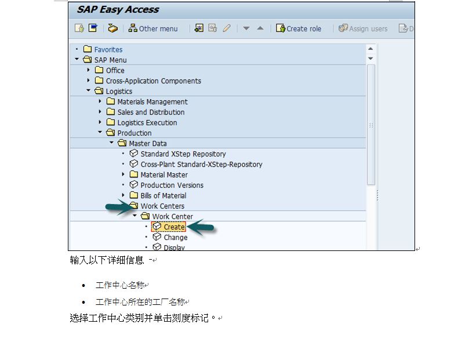
Task: Expand the Cross-Application Components arrow
Action: [x=88, y=80]
